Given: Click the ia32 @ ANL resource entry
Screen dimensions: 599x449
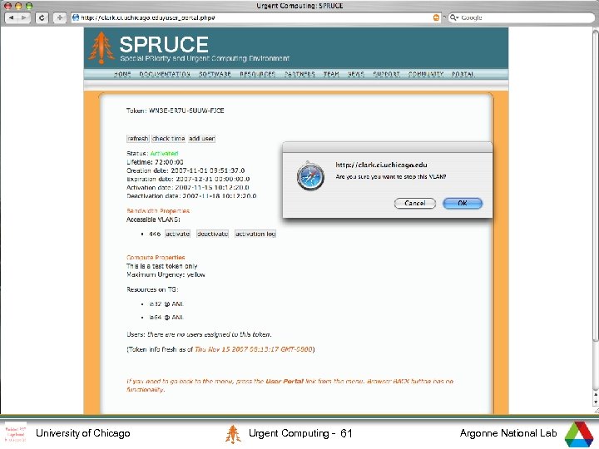Looking at the screenshot, I should (166, 304).
